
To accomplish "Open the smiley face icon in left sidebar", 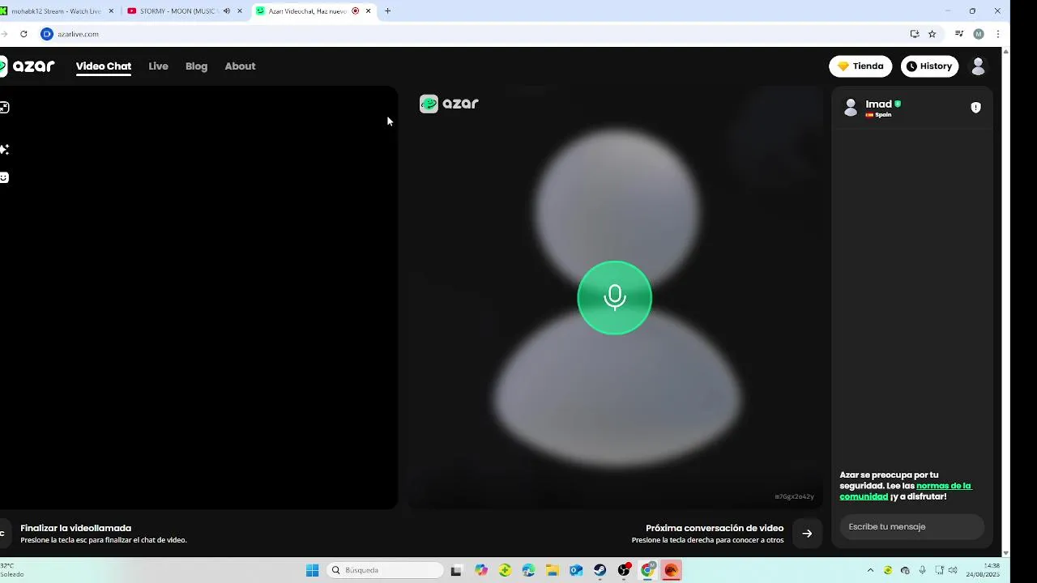I will [4, 177].
